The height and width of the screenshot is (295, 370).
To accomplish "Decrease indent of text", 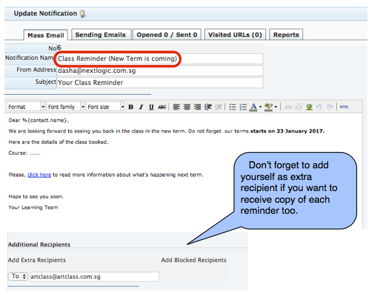I will 218,107.
